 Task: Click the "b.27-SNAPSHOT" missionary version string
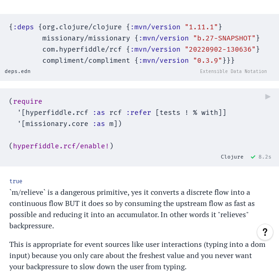pyautogui.click(x=225, y=38)
